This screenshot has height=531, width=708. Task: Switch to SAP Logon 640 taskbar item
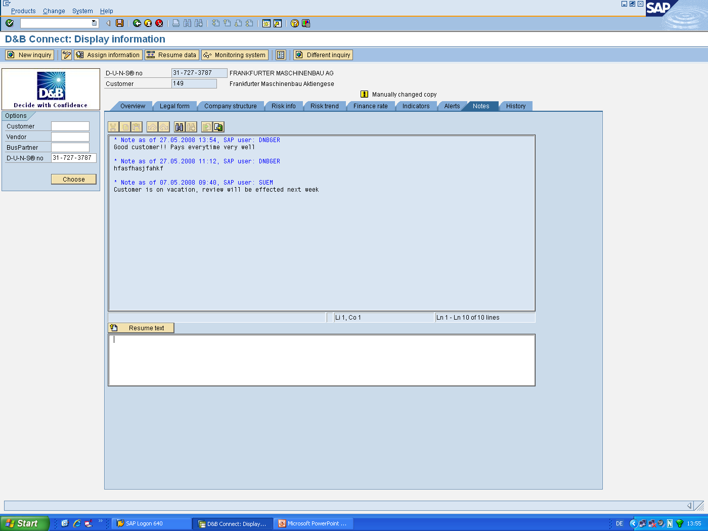click(x=151, y=524)
